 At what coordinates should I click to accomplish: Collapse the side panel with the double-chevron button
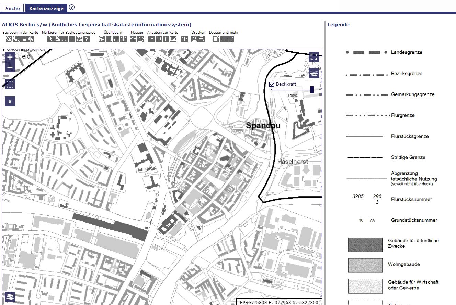tap(10, 101)
